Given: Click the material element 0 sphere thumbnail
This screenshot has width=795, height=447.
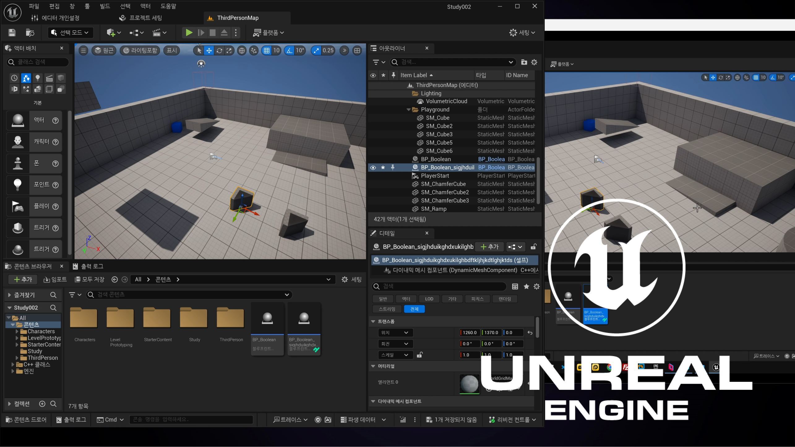Looking at the screenshot, I should (470, 384).
